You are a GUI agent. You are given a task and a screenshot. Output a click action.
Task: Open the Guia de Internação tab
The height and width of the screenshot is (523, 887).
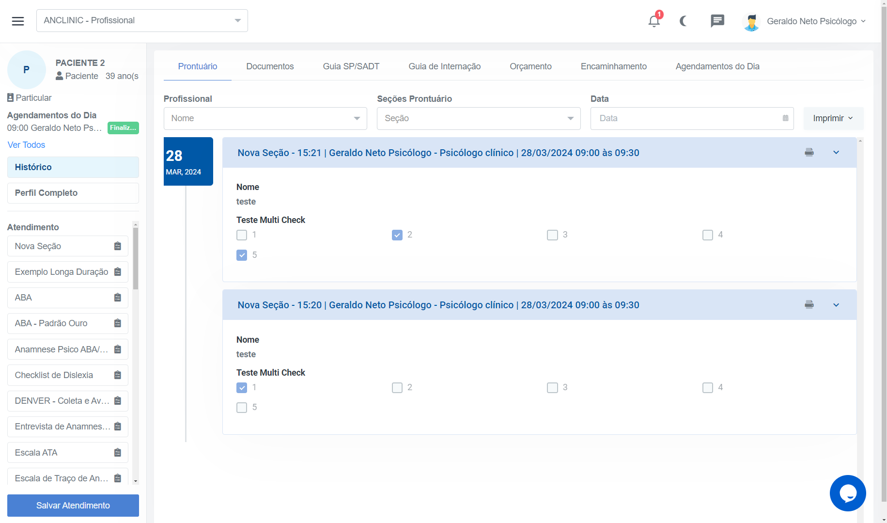445,66
